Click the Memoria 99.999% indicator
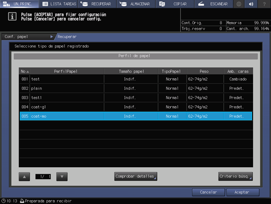This screenshot has height=204, width=271. [248, 23]
